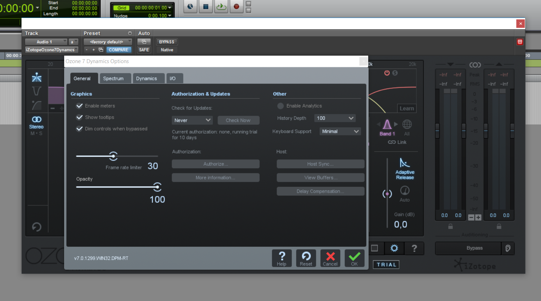The width and height of the screenshot is (541, 301).
Task: Open the Check for Updates Never dropdown
Action: [192, 120]
